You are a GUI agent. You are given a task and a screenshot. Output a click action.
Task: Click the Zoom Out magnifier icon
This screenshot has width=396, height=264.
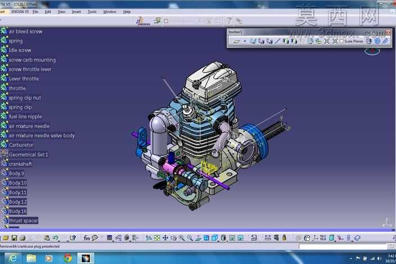[x=190, y=238]
